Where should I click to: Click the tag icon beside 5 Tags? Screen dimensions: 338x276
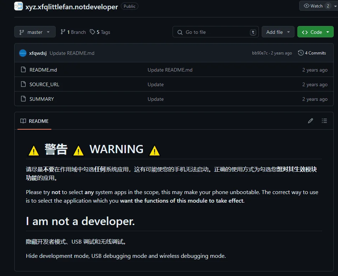pos(92,32)
